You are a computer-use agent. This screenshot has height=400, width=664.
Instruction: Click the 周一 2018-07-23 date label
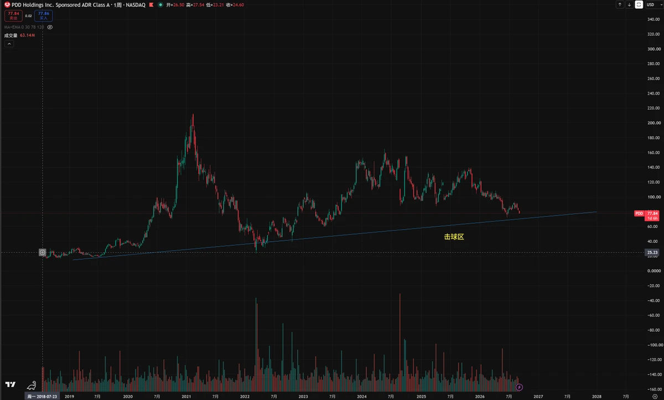tap(42, 396)
